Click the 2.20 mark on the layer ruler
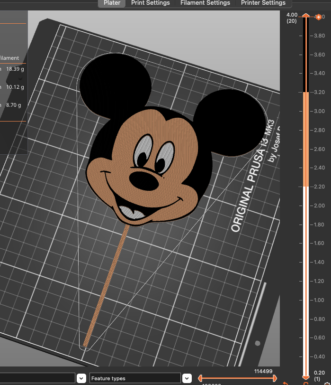 (x=319, y=187)
